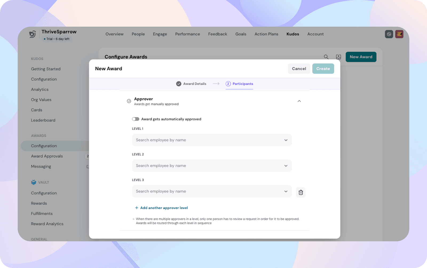Image resolution: width=427 pixels, height=268 pixels.
Task: Go back to Award Details step
Action: click(x=191, y=84)
